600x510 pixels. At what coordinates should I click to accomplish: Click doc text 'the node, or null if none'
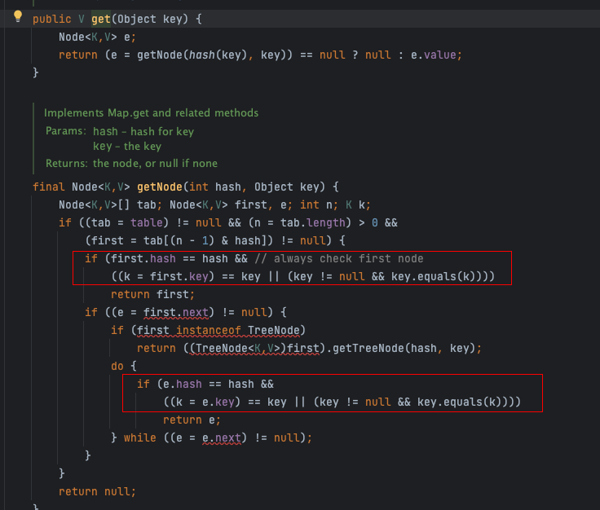pyautogui.click(x=155, y=164)
